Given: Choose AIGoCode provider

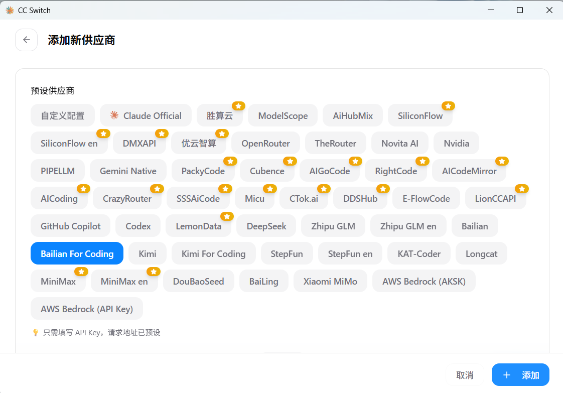Looking at the screenshot, I should pos(330,171).
